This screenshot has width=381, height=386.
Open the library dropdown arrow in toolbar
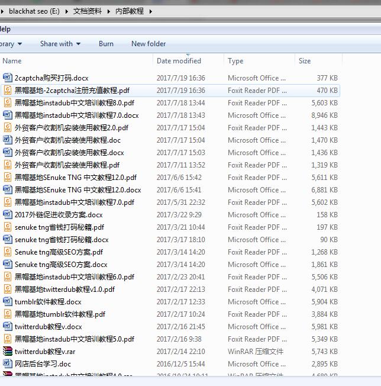(x=20, y=44)
